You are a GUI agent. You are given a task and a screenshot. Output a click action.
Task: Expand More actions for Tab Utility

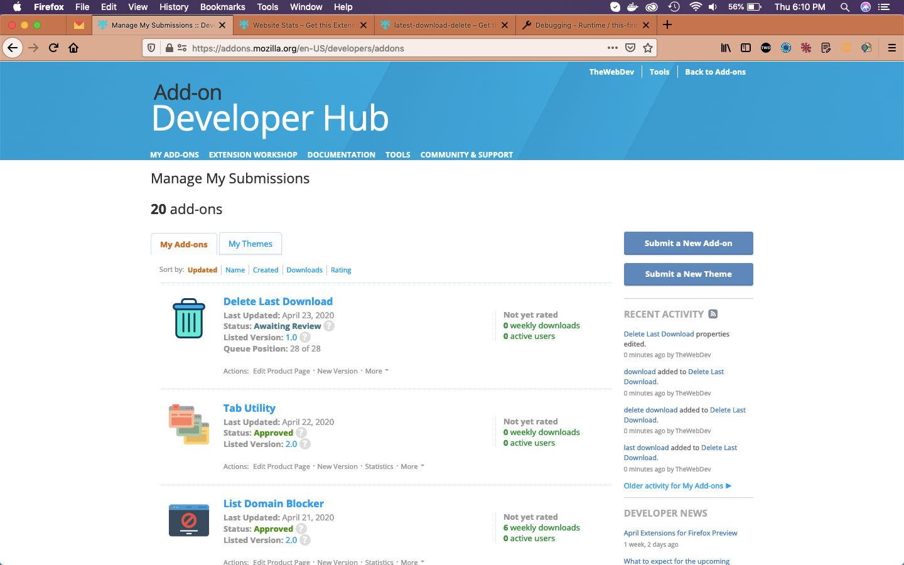(412, 466)
